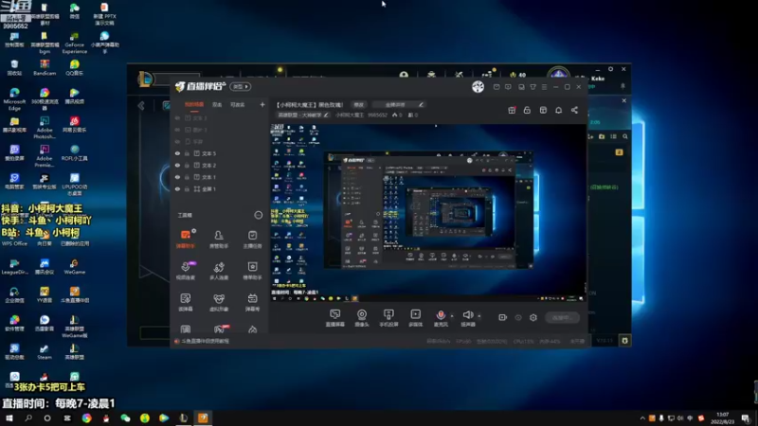Open taskbar search

click(28, 417)
